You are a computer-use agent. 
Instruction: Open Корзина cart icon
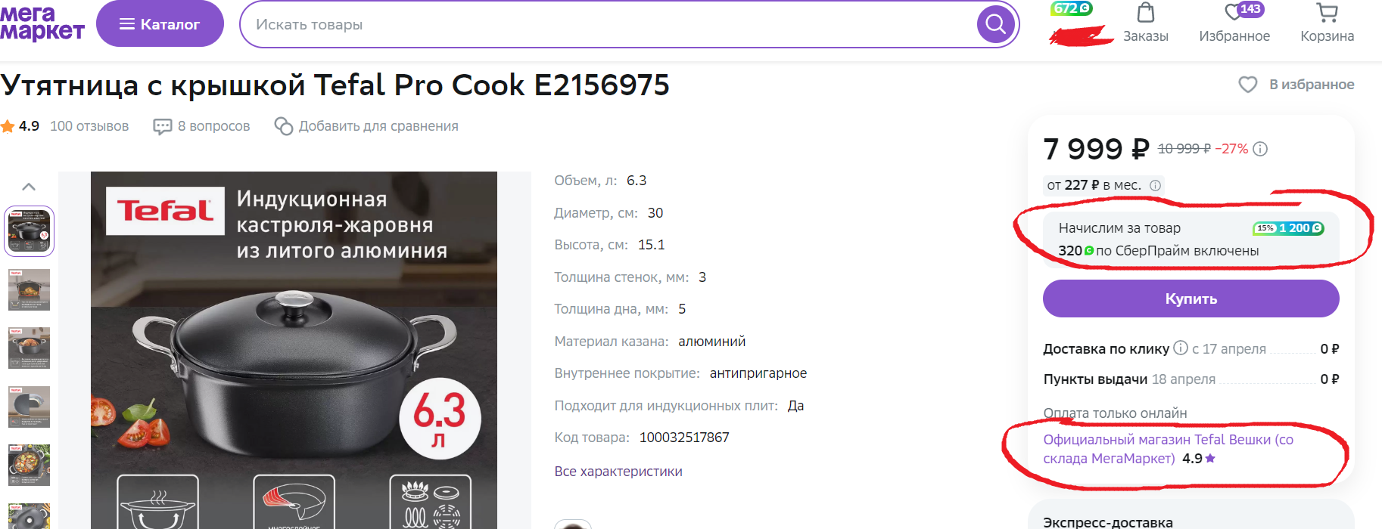(1327, 12)
